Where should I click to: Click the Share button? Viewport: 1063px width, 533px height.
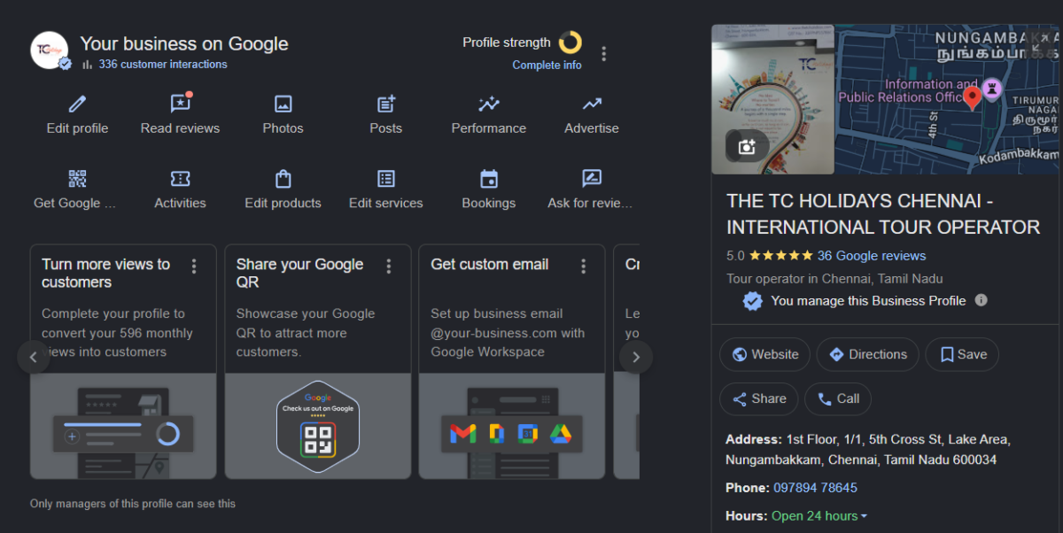pyautogui.click(x=759, y=398)
